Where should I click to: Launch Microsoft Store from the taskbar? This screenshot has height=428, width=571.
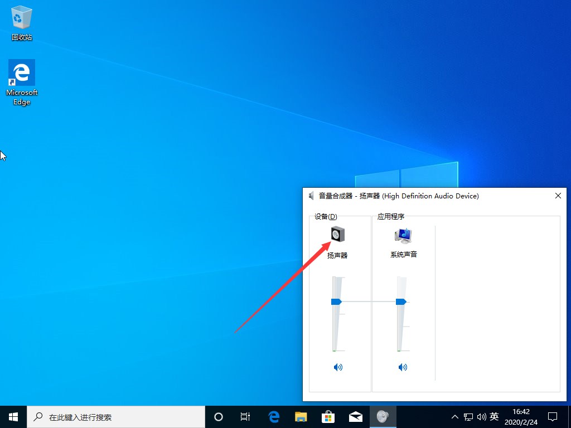[328, 416]
